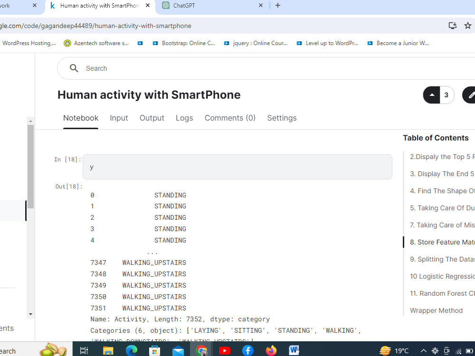This screenshot has width=475, height=356.
Task: Click the unlabeled bookmark icon after Azentech
Action: coord(140,43)
